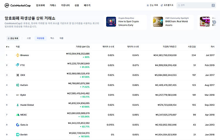The image size is (220, 140).
Task: Open the FTX exchange link
Action: (23, 65)
